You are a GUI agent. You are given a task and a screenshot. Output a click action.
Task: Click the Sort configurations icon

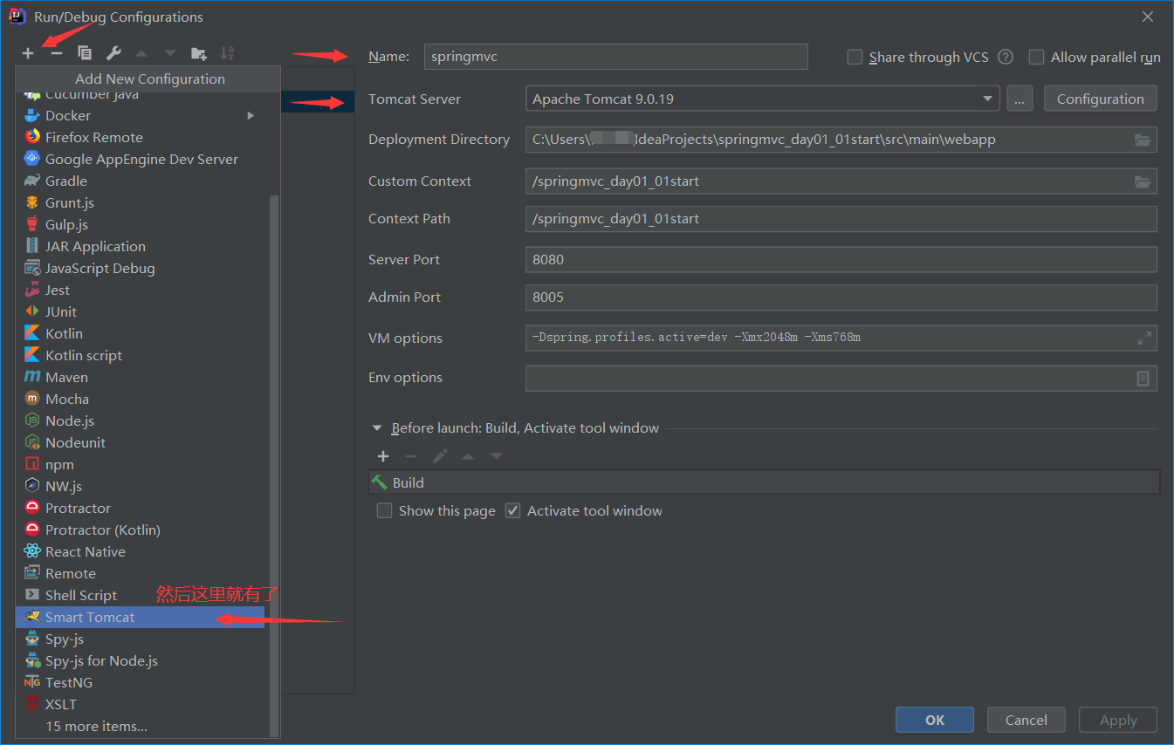point(227,53)
